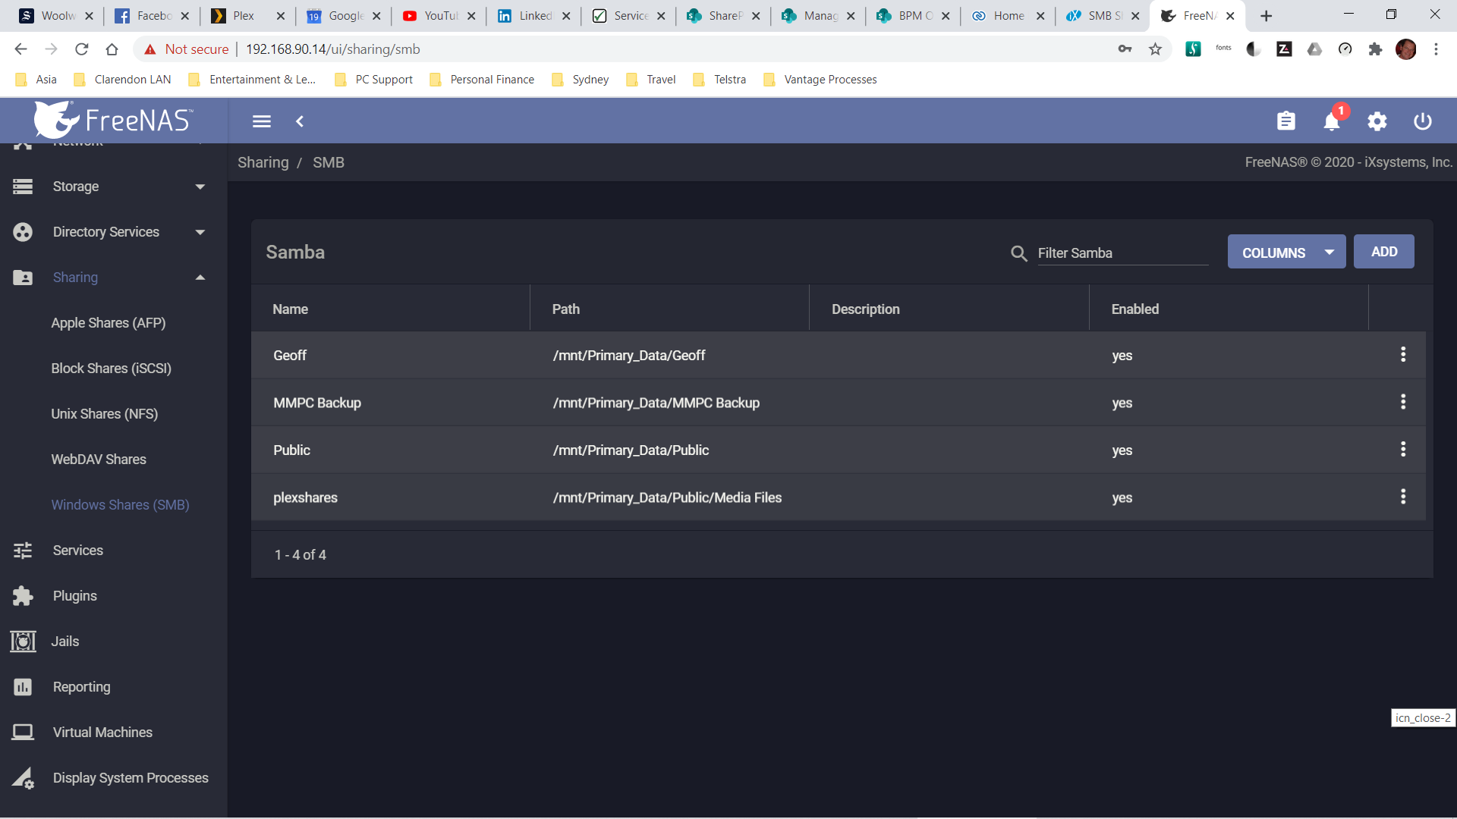
Task: Open options menu for Geoff share
Action: tap(1402, 354)
